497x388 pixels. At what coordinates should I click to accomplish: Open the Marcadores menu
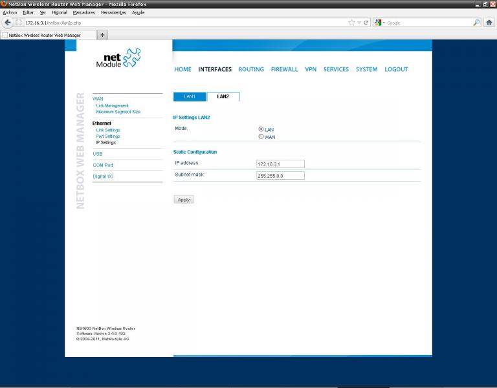[83, 13]
